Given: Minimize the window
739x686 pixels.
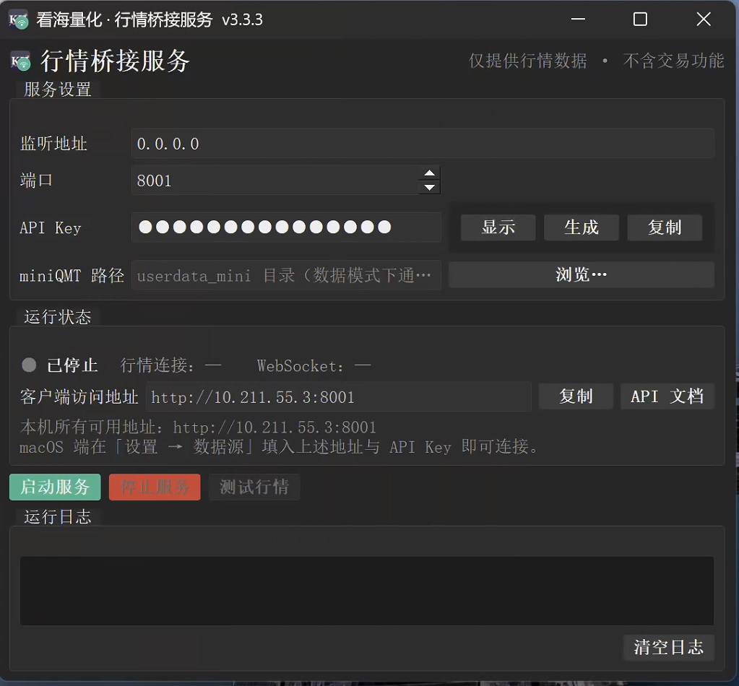Looking at the screenshot, I should tap(578, 19).
